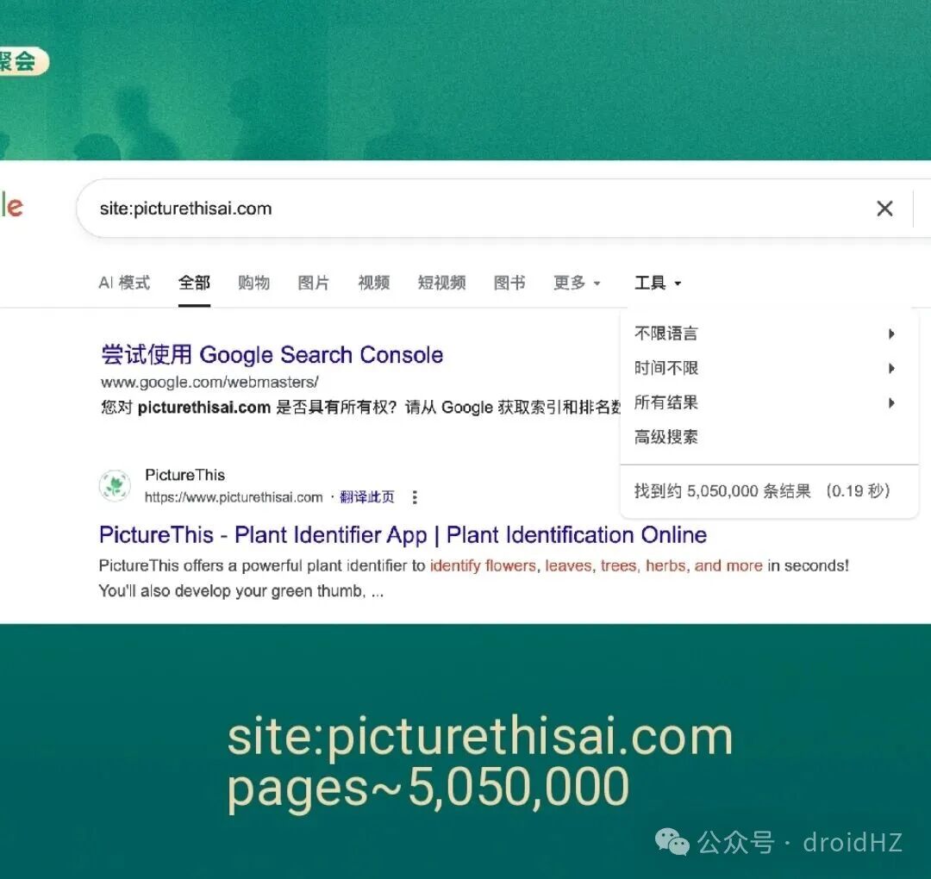Open the 尝试使用 Google Search Console link
Viewport: 931px width, 879px height.
click(272, 354)
